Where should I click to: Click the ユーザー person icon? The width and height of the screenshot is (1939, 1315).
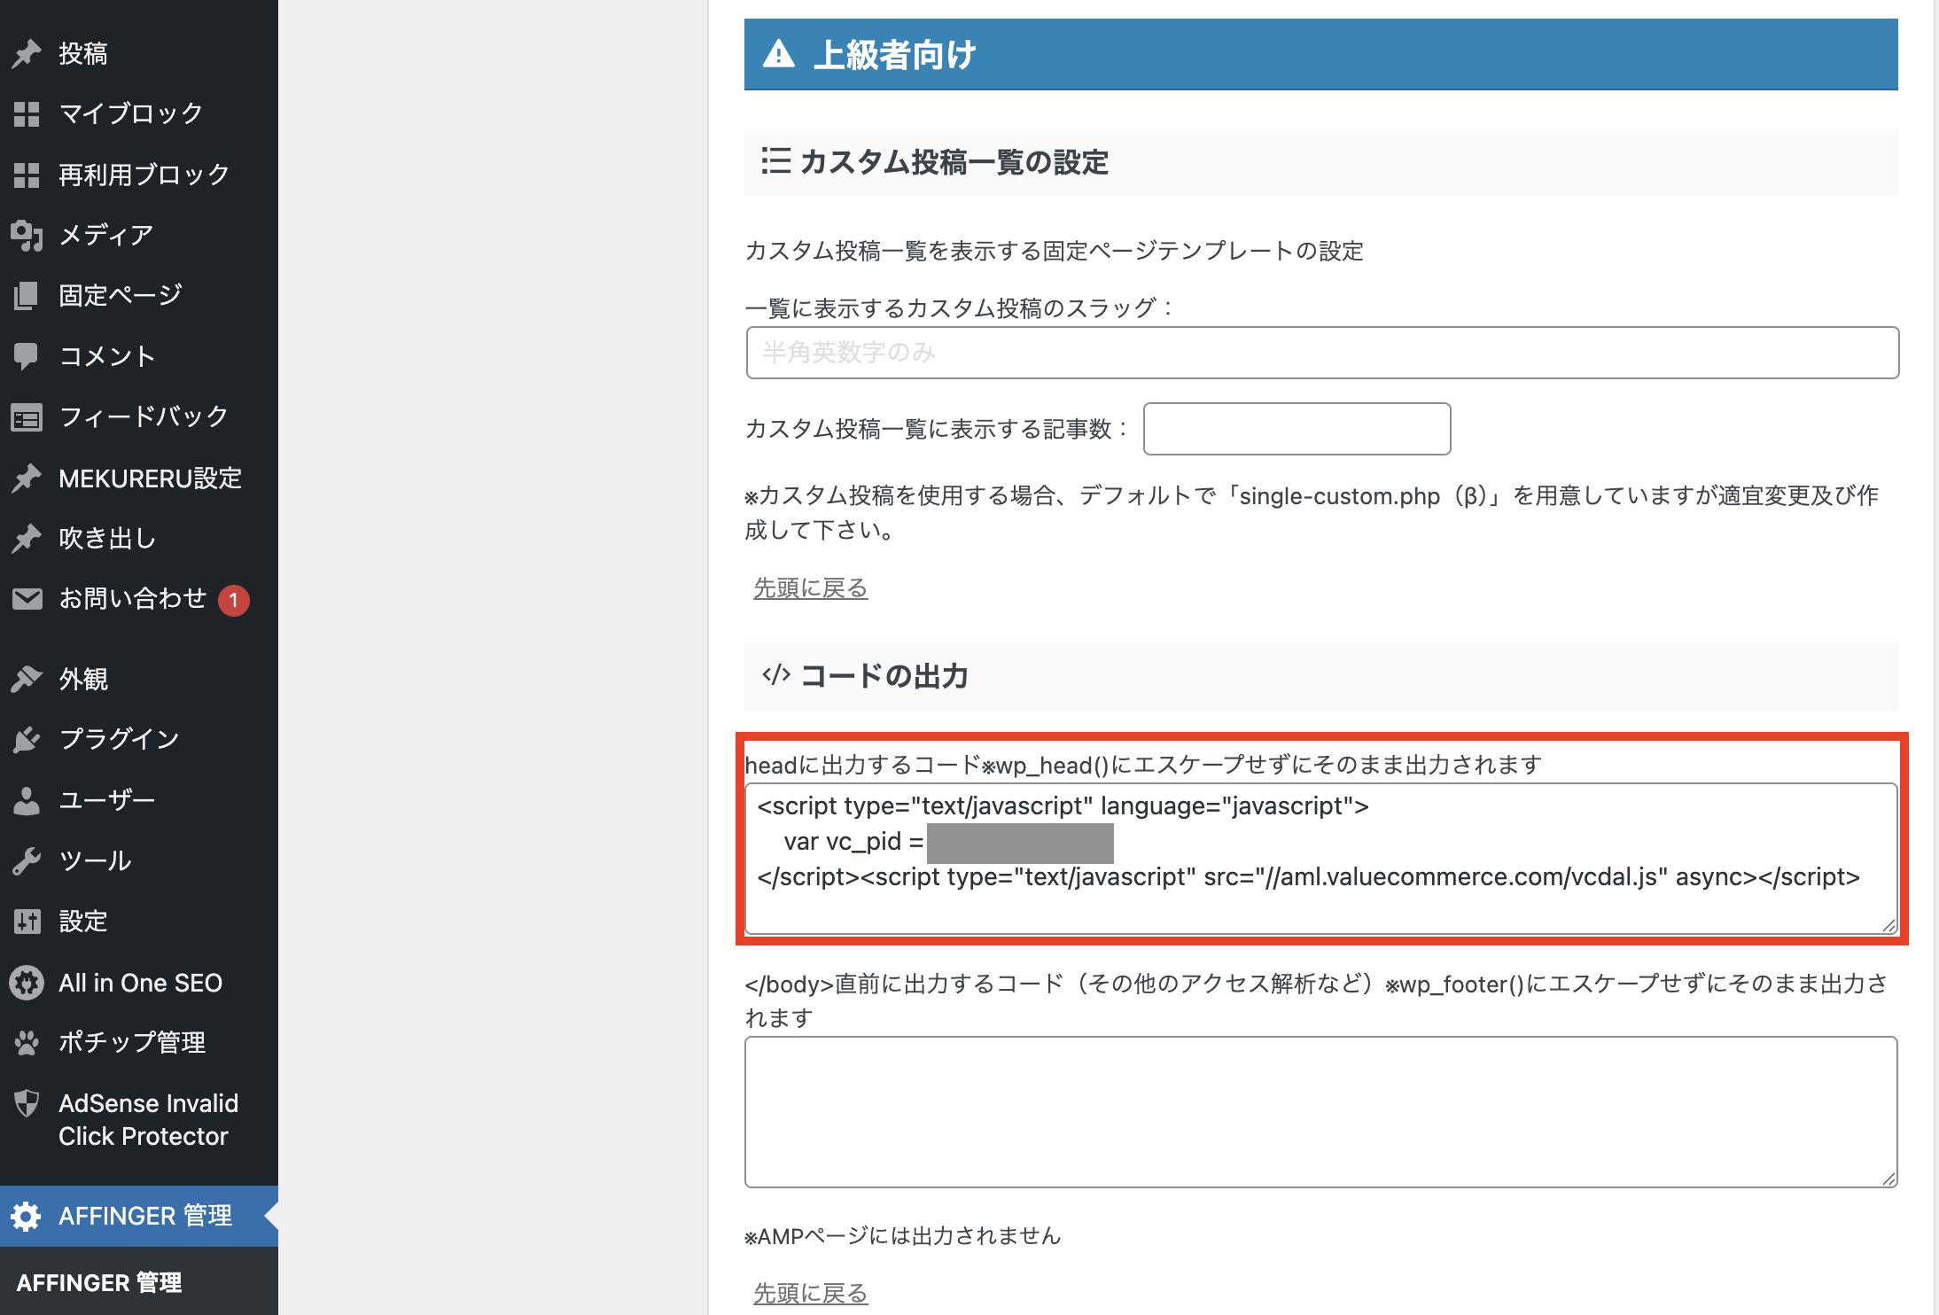27,800
